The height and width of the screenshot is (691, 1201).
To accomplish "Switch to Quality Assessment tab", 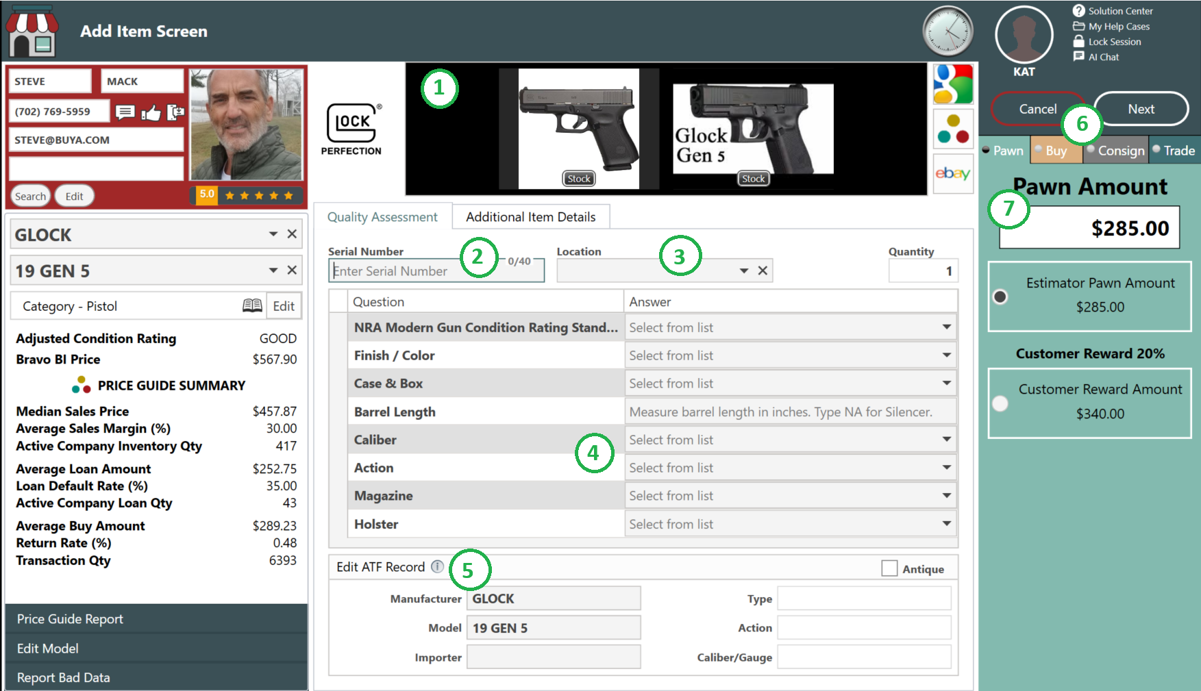I will point(382,216).
